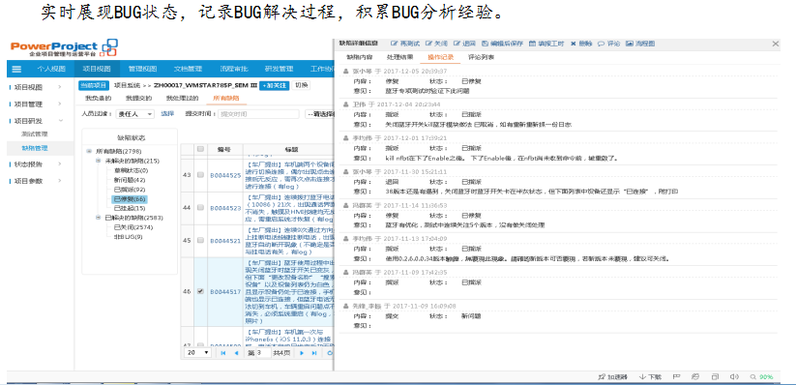Switch to 我提交的 tab

click(138, 98)
